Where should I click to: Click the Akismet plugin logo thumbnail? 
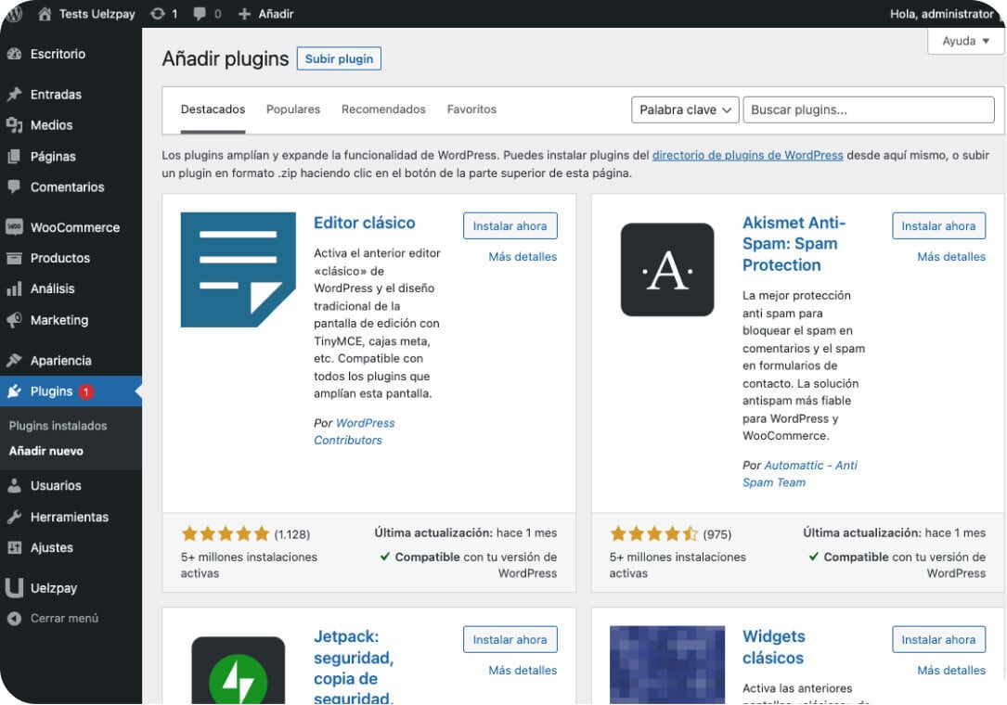click(x=667, y=270)
